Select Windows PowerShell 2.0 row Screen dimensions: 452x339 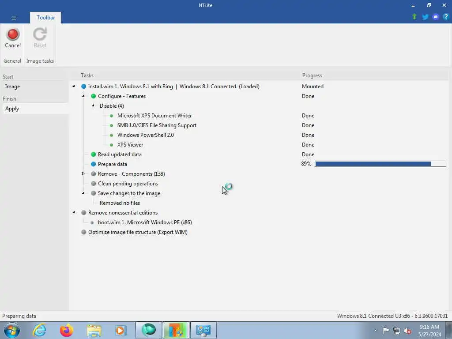(x=145, y=135)
